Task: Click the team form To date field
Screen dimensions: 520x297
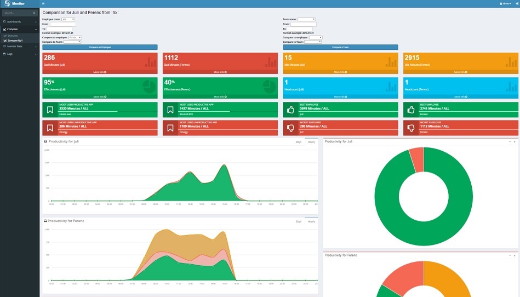Action: click(300, 29)
